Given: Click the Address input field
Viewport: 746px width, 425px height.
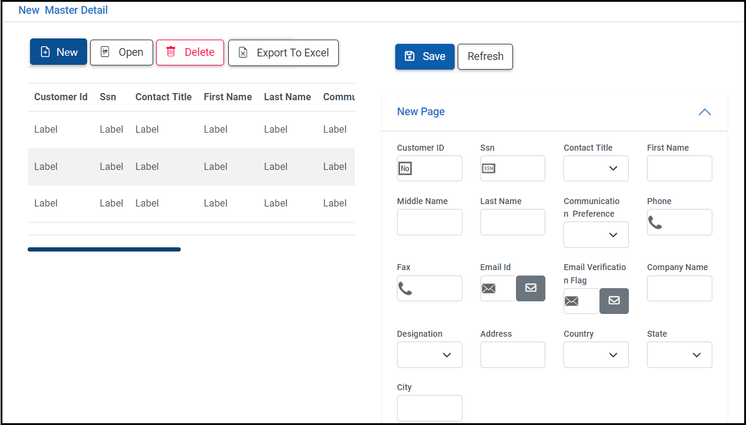Looking at the screenshot, I should pyautogui.click(x=513, y=355).
